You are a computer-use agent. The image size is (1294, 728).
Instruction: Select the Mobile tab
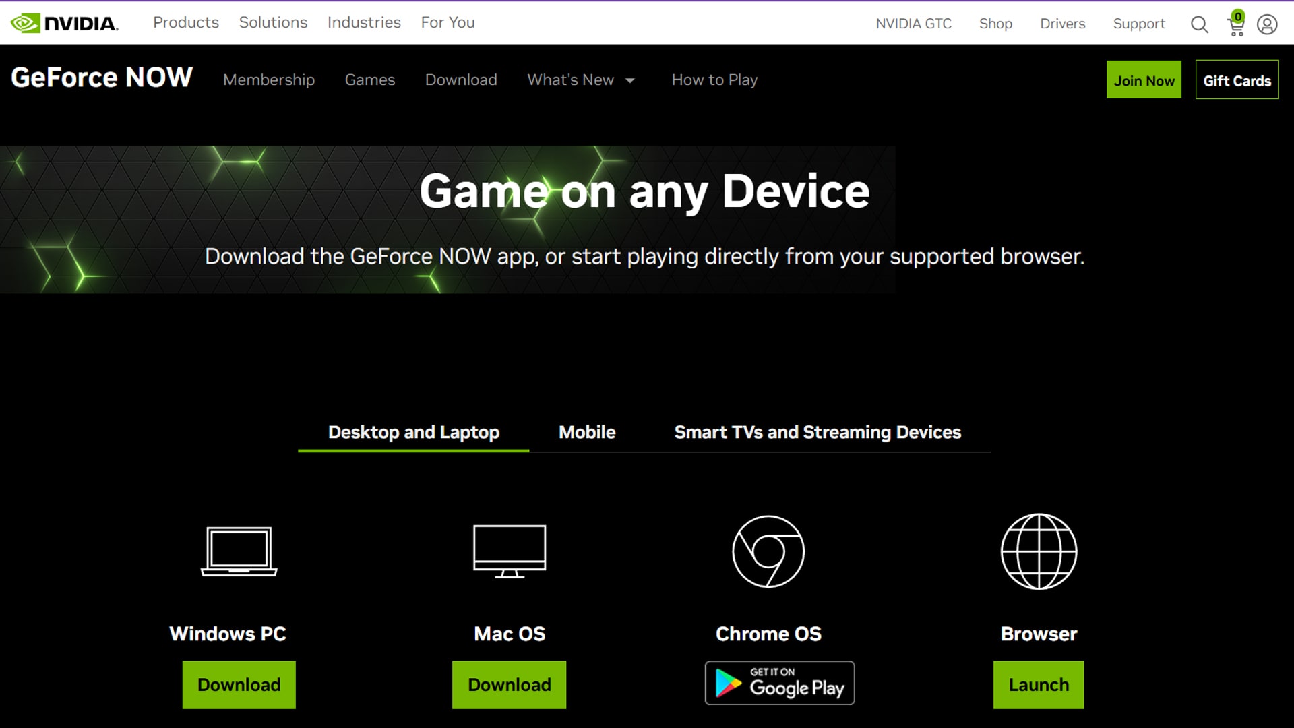click(x=586, y=433)
